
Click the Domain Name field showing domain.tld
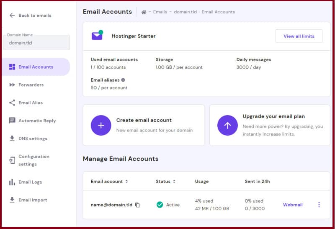[37, 43]
